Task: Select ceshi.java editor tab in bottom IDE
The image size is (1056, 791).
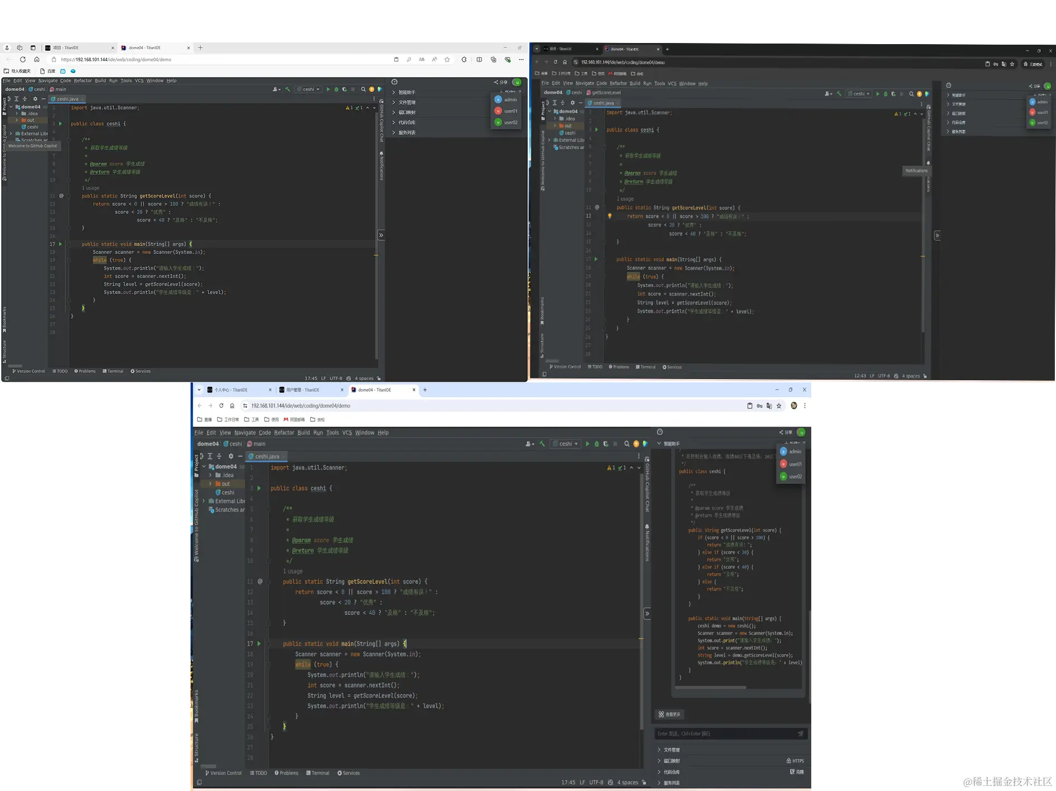Action: [x=267, y=456]
